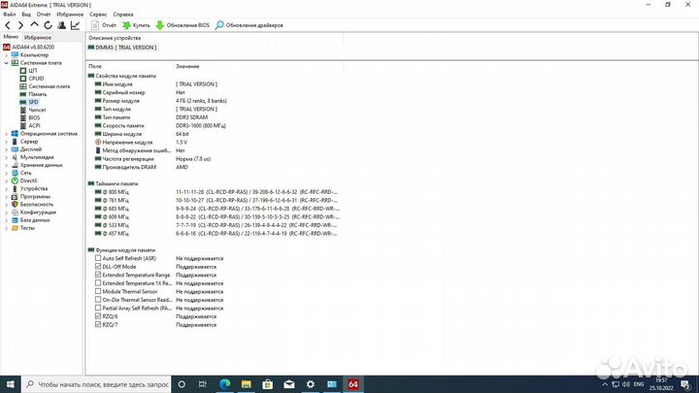The image size is (699, 393).
Task: Open the Справка menu
Action: pyautogui.click(x=123, y=15)
